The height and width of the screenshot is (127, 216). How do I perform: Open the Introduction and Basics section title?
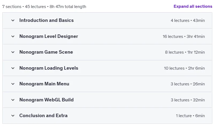tap(47, 20)
